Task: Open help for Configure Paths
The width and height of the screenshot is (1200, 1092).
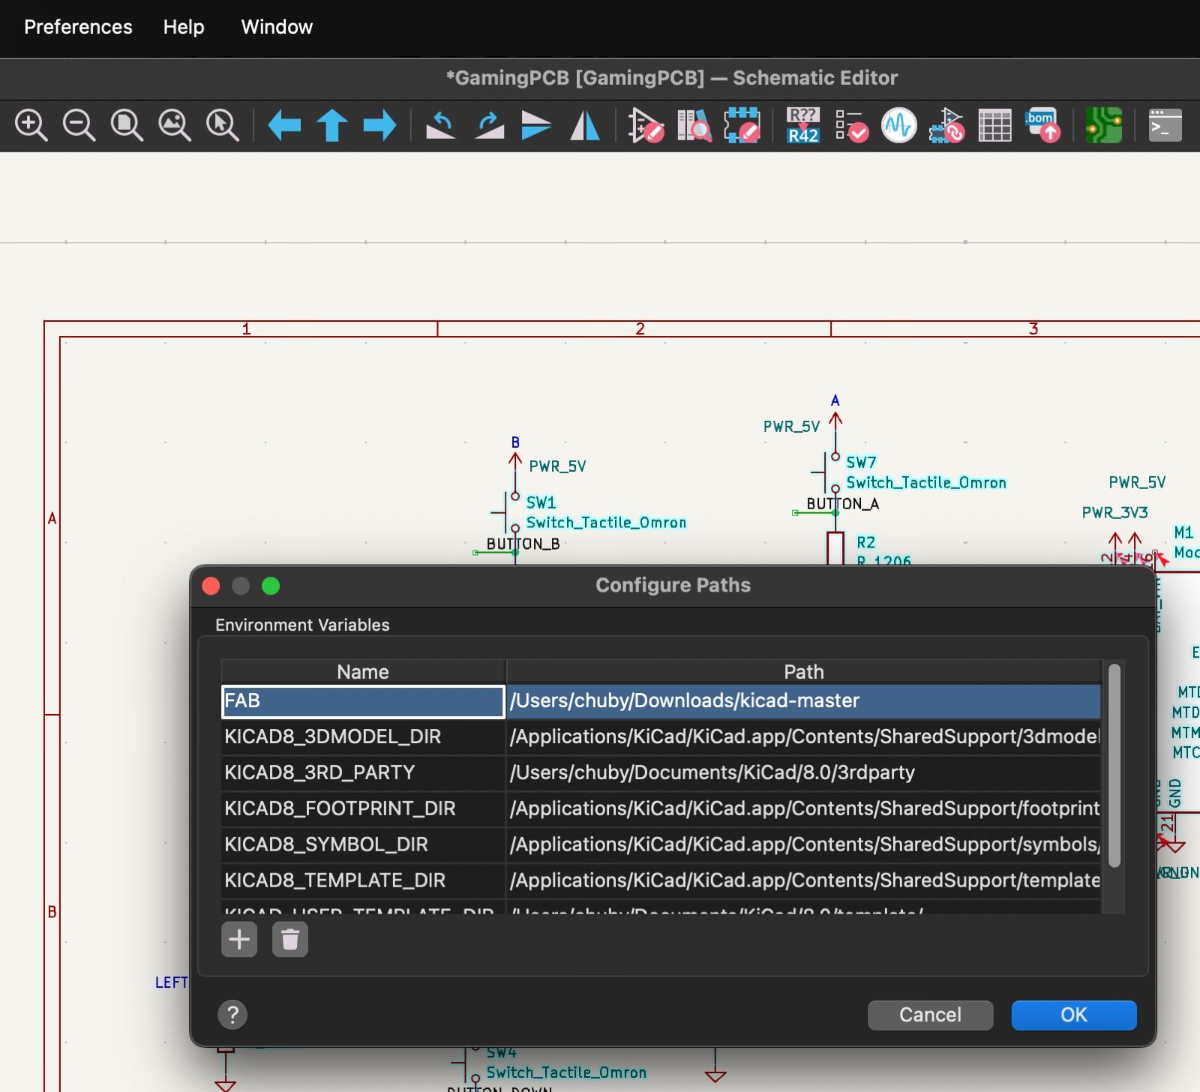Action: tap(232, 1015)
